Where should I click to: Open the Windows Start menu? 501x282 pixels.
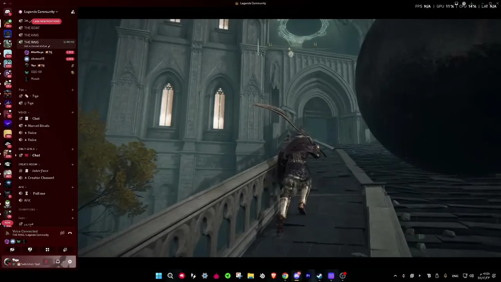tap(159, 276)
